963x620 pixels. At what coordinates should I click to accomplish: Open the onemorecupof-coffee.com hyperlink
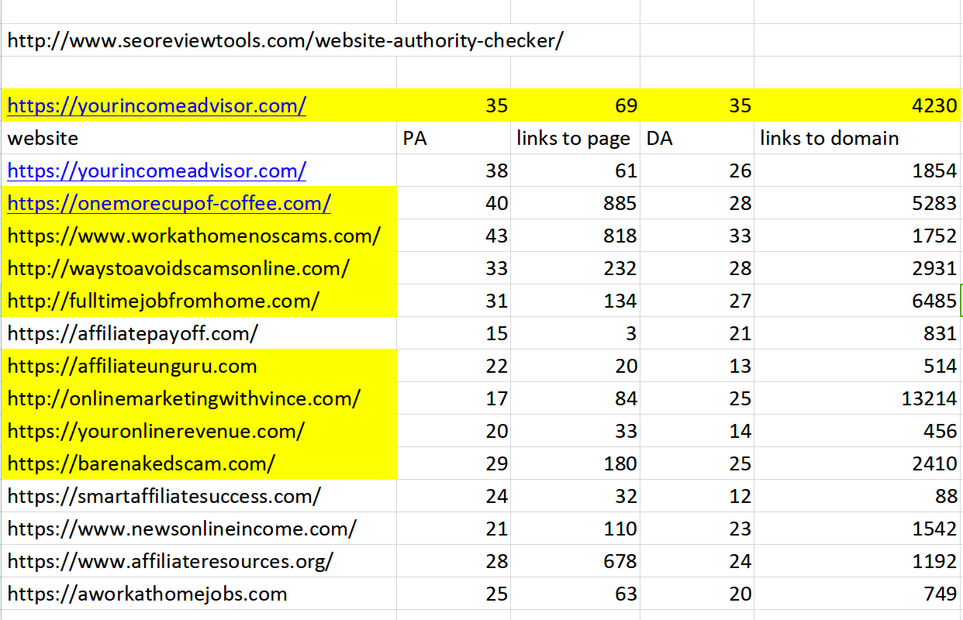pyautogui.click(x=169, y=203)
